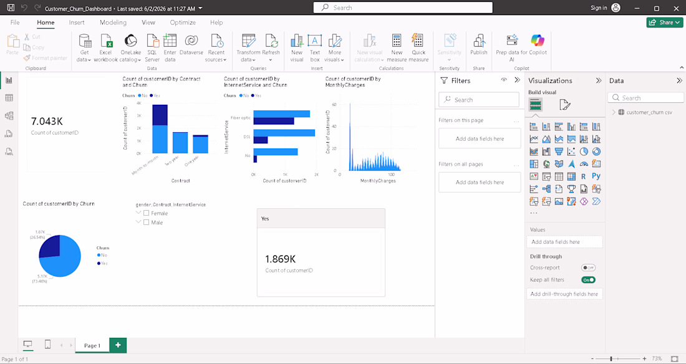Insert a New visual from ribbon
This screenshot has height=364, width=686.
coord(297,48)
